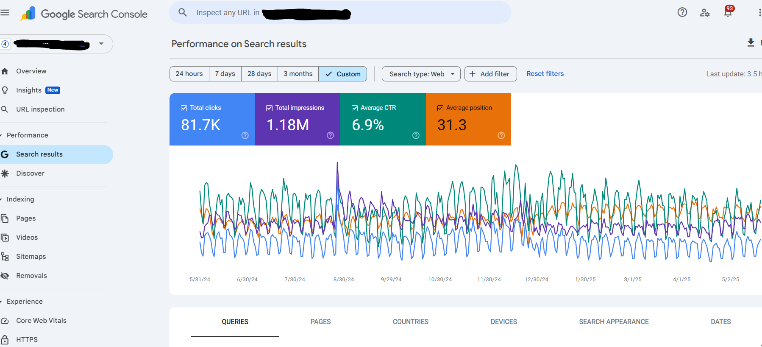Click the Reset filters link
The image size is (762, 347).
pos(545,74)
